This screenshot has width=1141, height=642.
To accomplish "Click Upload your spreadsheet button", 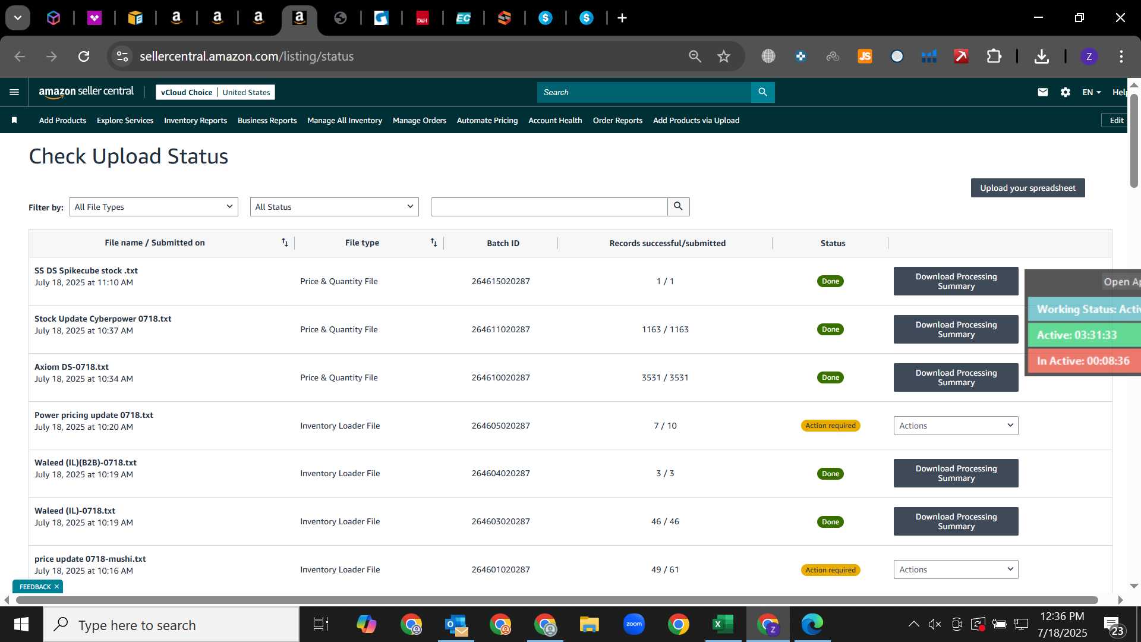I will pos(1027,188).
